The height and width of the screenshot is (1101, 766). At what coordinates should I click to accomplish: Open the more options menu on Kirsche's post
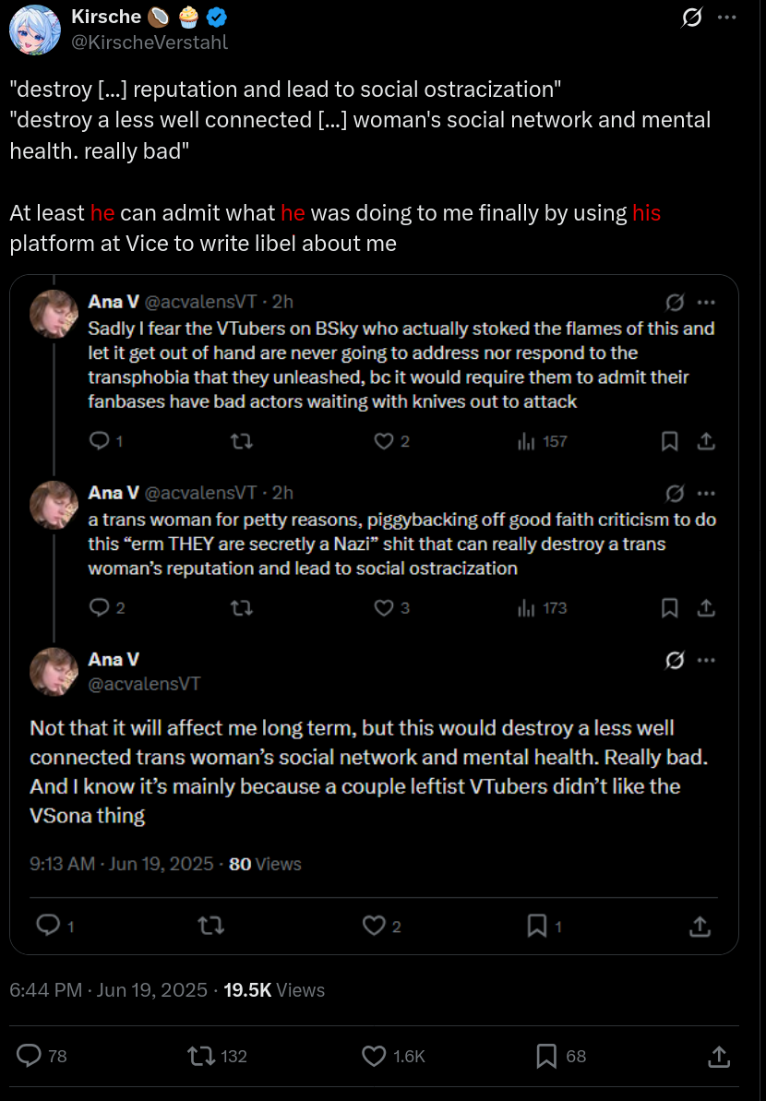pos(727,18)
